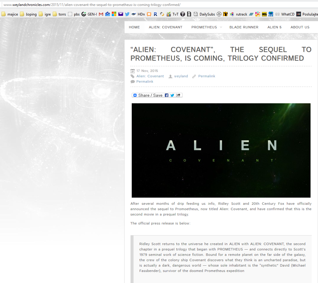The width and height of the screenshot is (318, 283).
Task: Open the teal parallelogram bookmark icon
Action: (251, 14)
